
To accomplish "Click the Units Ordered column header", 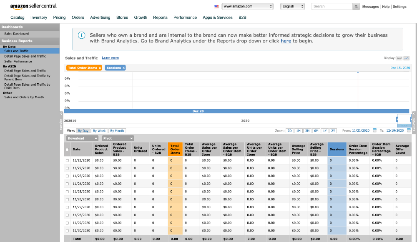I will click(141, 149).
